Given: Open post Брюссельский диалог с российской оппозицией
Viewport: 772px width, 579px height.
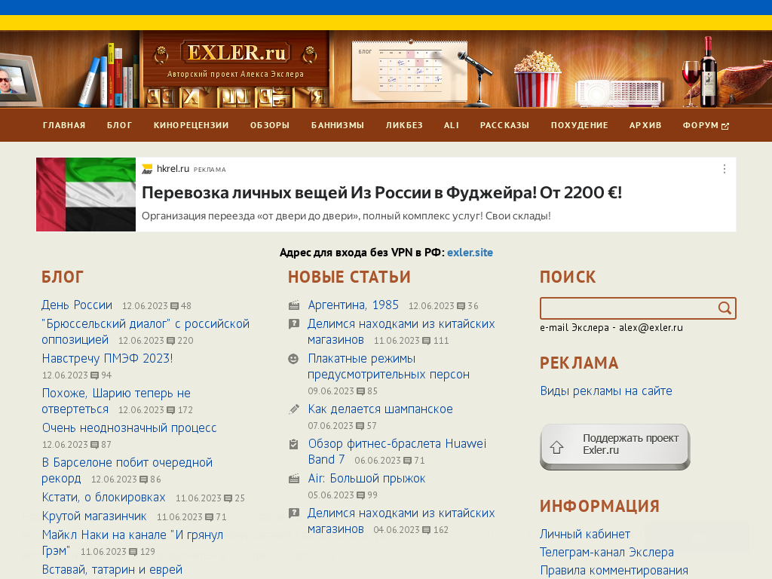Looking at the screenshot, I should 146,332.
